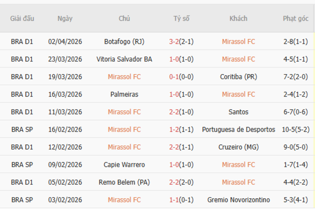Open the Capie Warrero team link
This screenshot has height=211, width=315.
tap(124, 164)
